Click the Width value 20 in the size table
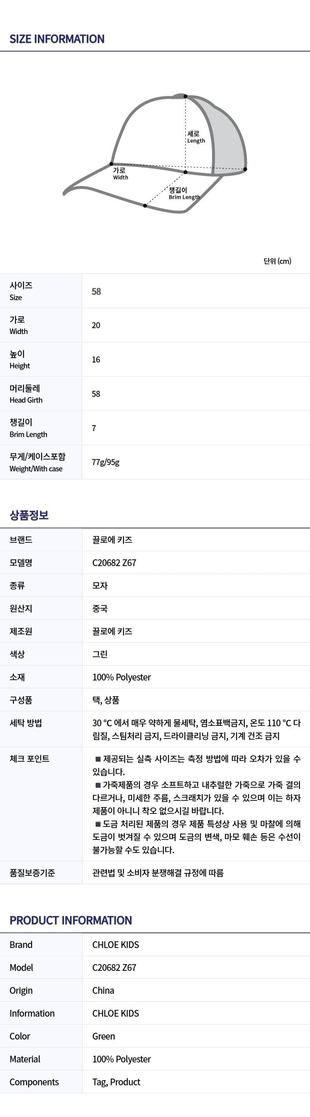The height and width of the screenshot is (1117, 310). click(x=96, y=325)
